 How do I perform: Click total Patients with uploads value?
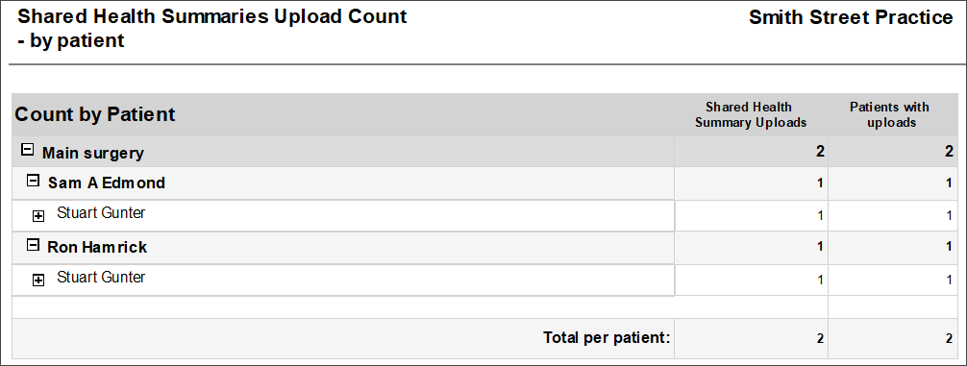950,339
